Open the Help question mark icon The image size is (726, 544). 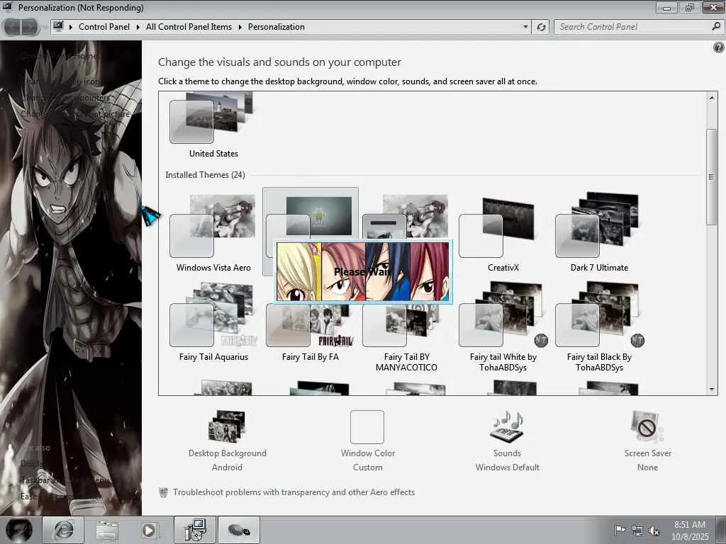[718, 47]
